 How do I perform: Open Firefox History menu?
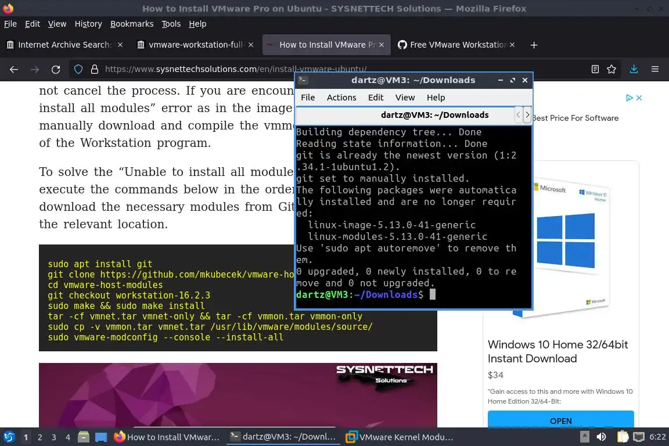(88, 24)
